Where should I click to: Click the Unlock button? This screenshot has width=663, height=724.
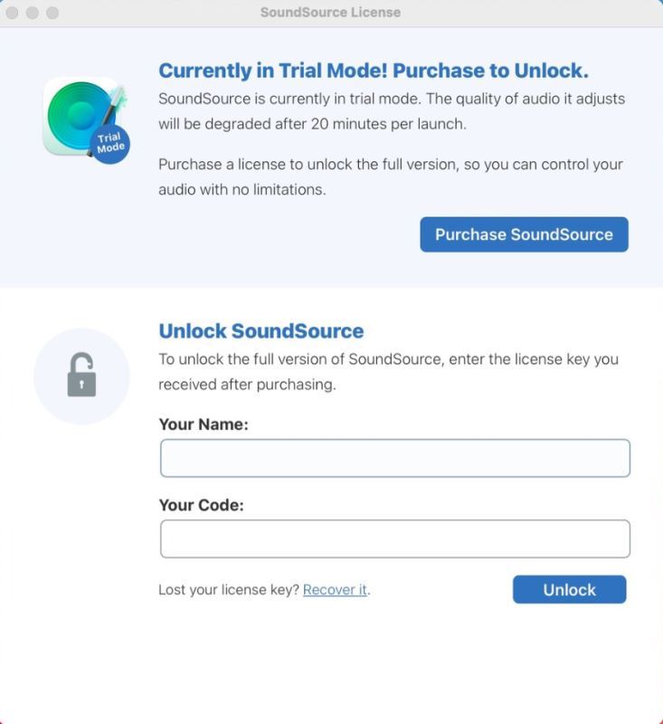(569, 590)
